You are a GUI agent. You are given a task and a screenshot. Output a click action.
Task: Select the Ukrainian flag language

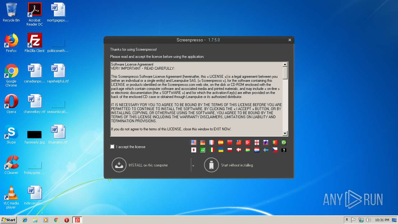[221, 150]
